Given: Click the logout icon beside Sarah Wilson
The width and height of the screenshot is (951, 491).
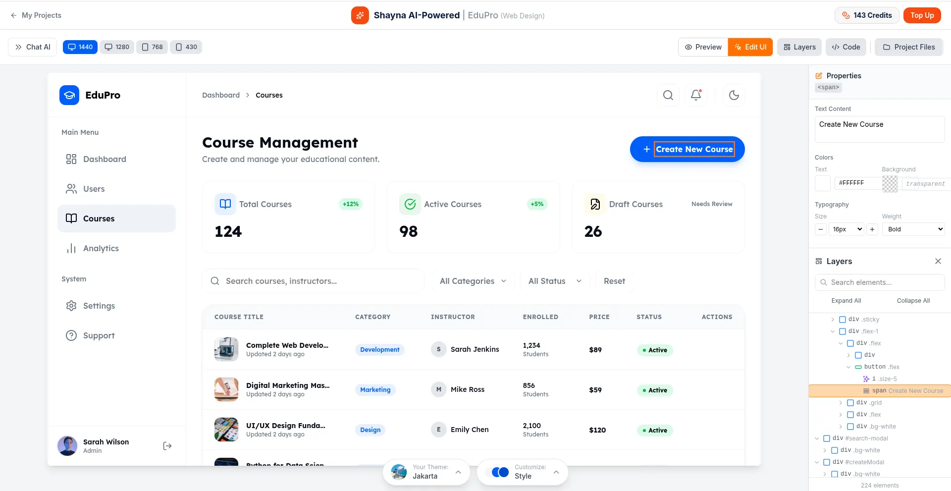Looking at the screenshot, I should [167, 446].
